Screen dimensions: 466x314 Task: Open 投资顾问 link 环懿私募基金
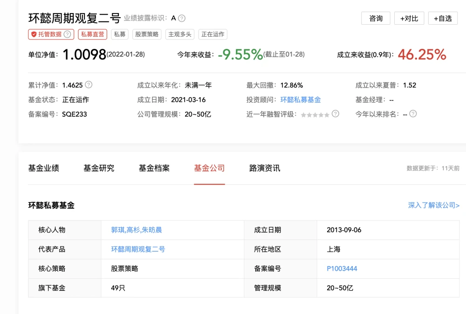pyautogui.click(x=301, y=100)
